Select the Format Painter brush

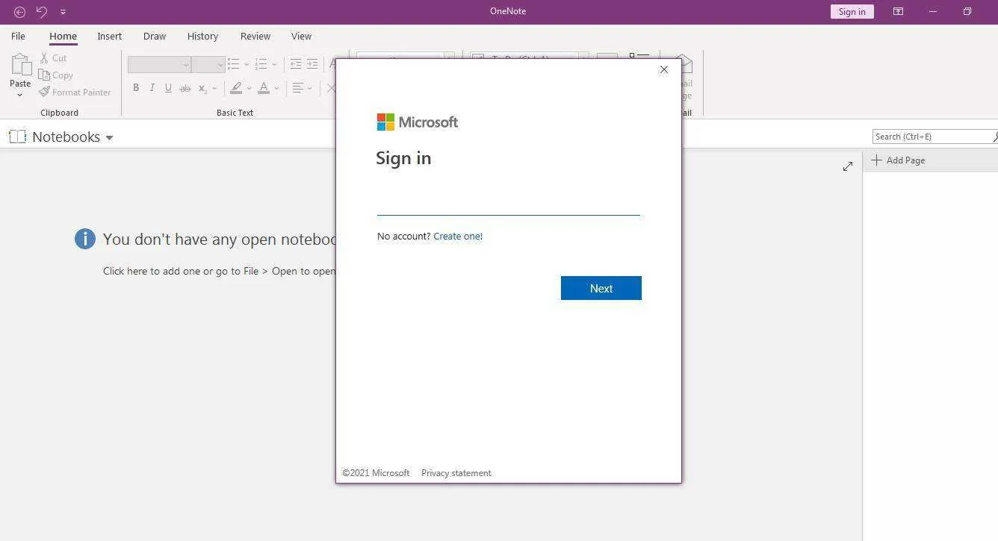[44, 92]
